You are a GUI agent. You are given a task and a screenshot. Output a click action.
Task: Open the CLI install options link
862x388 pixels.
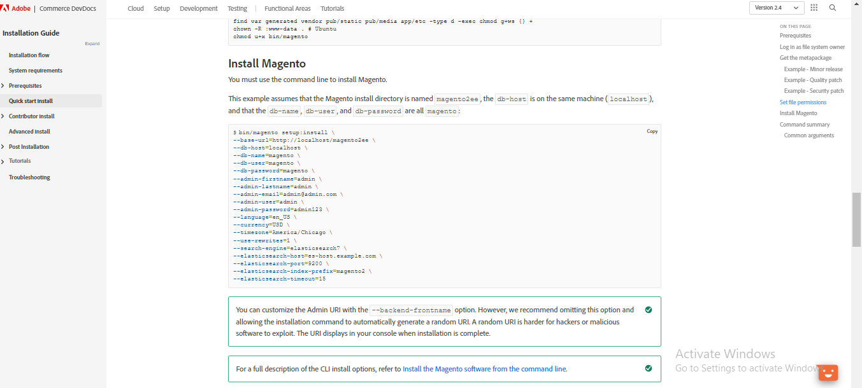point(484,368)
